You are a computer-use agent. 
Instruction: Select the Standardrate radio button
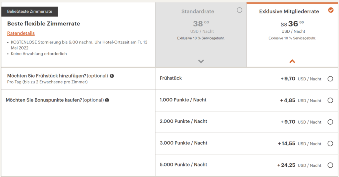pyautogui.click(x=240, y=10)
